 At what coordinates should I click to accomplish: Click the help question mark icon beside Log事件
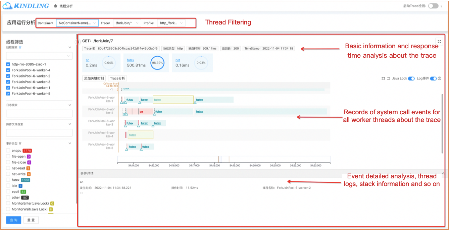[x=440, y=78]
